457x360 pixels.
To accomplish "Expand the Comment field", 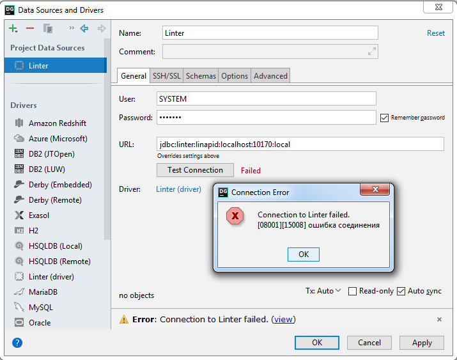I will coord(371,52).
